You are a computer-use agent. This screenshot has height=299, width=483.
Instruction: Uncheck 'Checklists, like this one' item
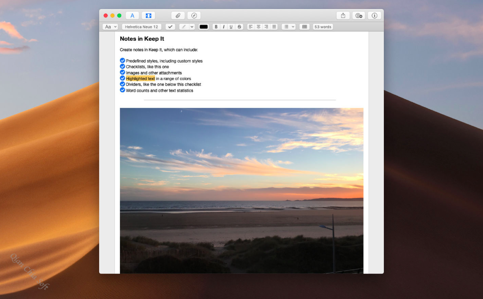[x=122, y=67]
